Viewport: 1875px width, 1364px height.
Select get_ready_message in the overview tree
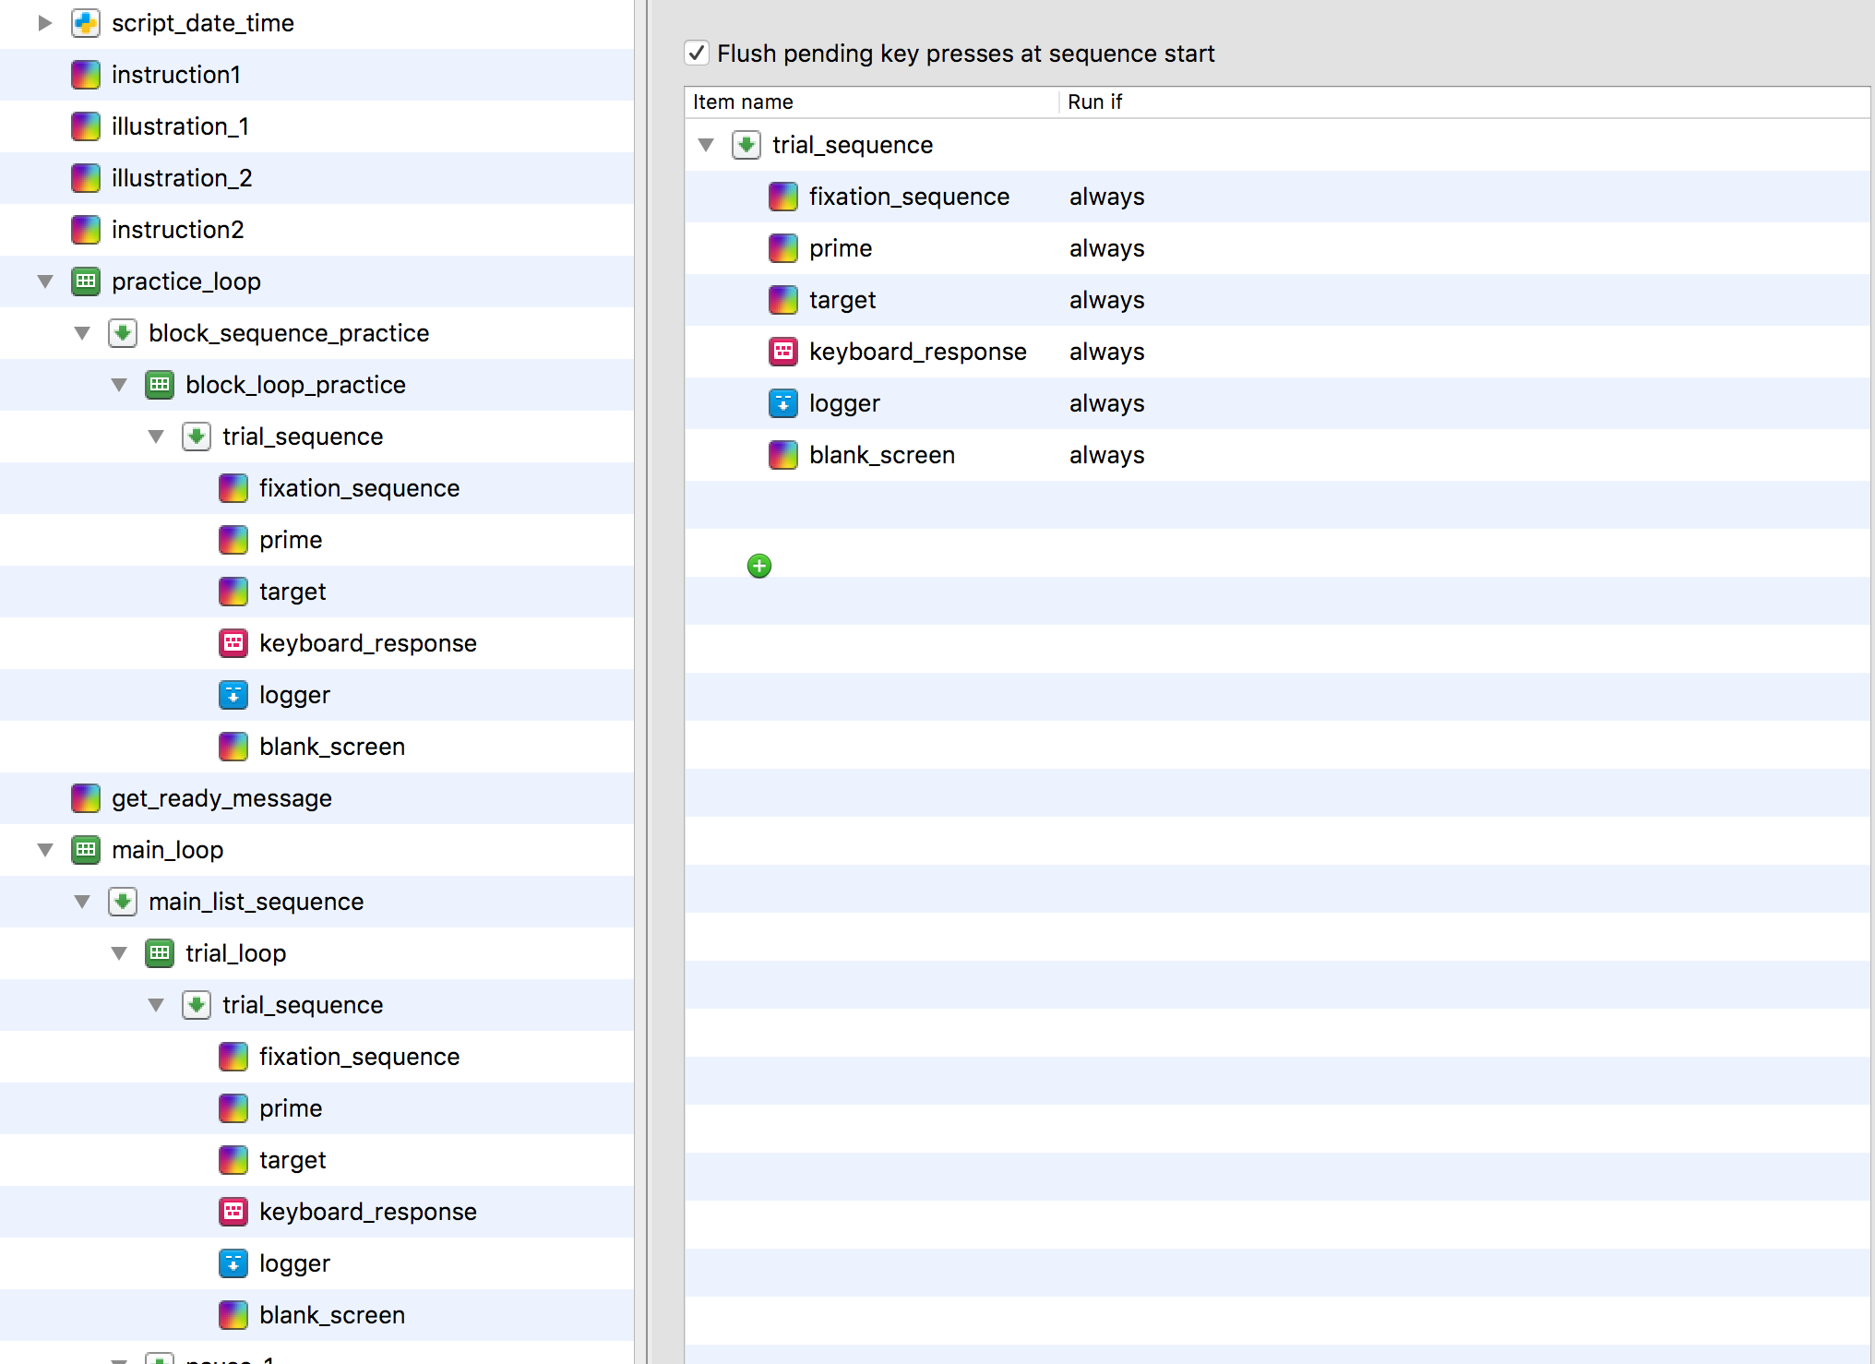(x=221, y=798)
